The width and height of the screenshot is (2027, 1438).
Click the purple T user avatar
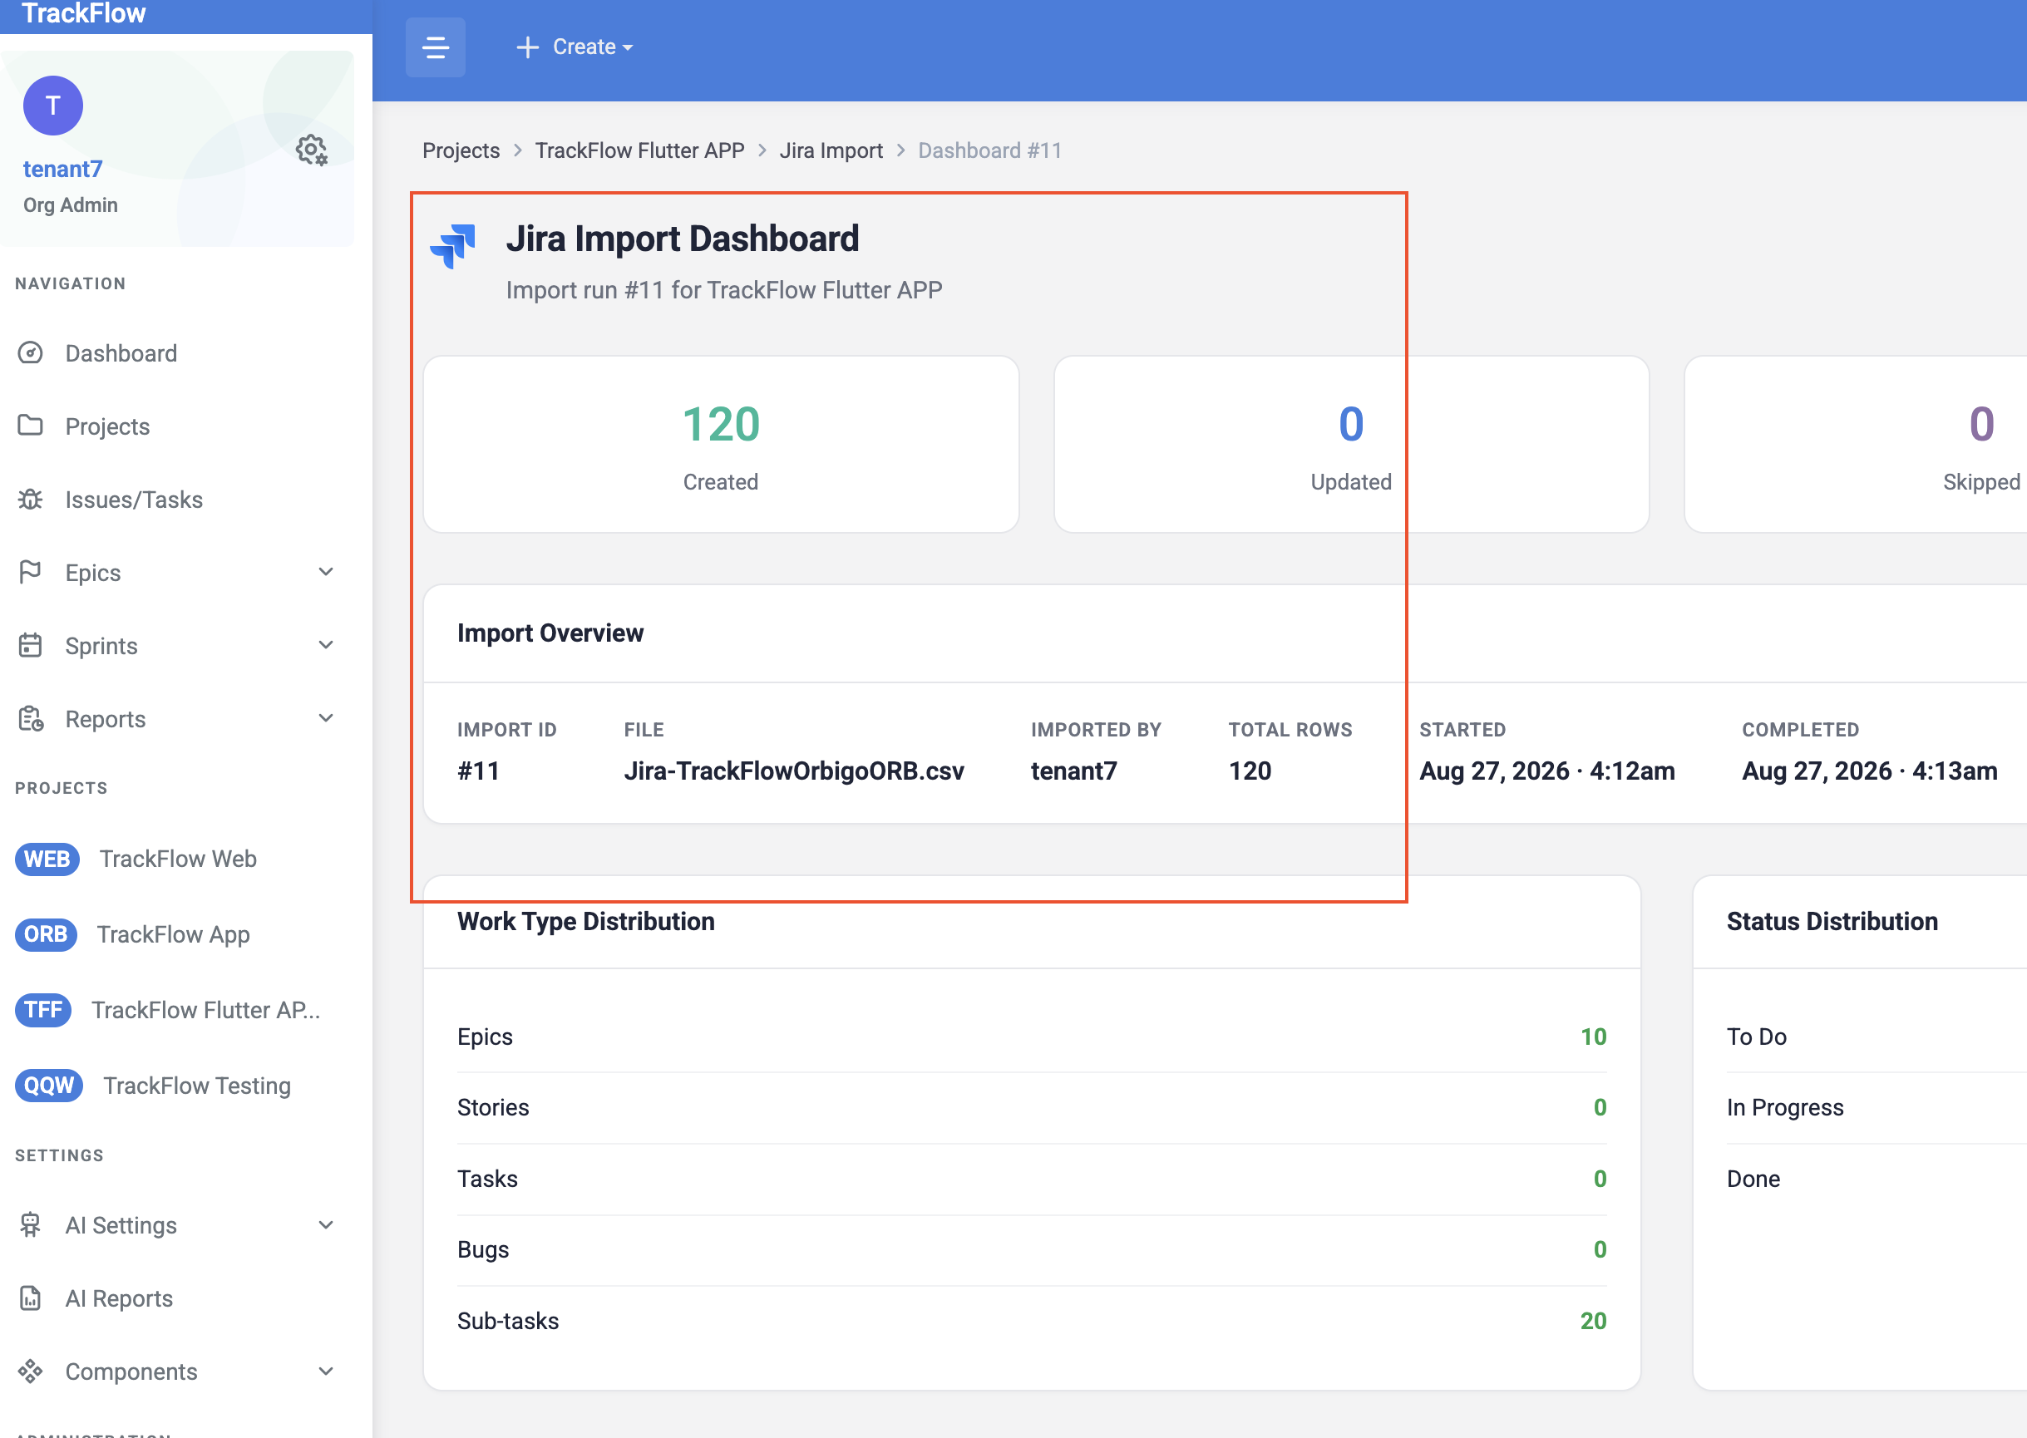pyautogui.click(x=53, y=106)
